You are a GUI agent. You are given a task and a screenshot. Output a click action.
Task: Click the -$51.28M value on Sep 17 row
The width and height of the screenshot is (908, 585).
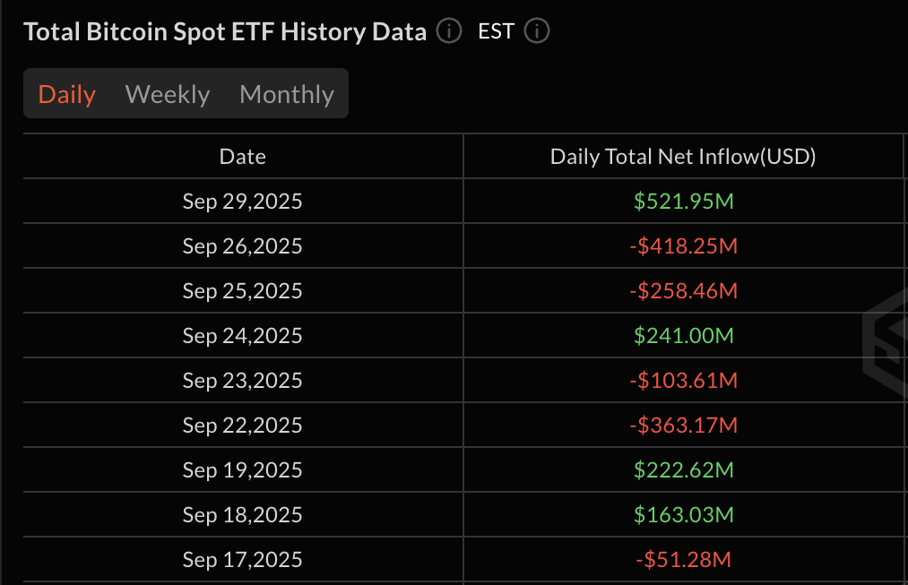pyautogui.click(x=683, y=558)
